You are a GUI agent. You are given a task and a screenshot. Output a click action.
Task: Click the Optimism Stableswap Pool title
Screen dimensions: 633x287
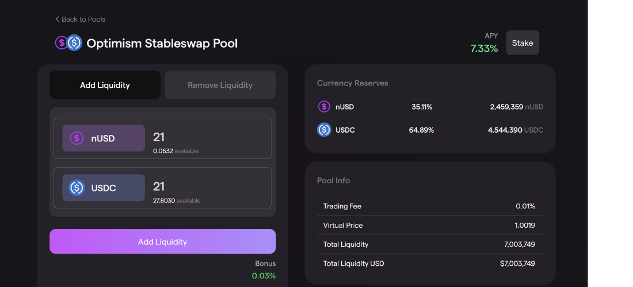coord(162,43)
